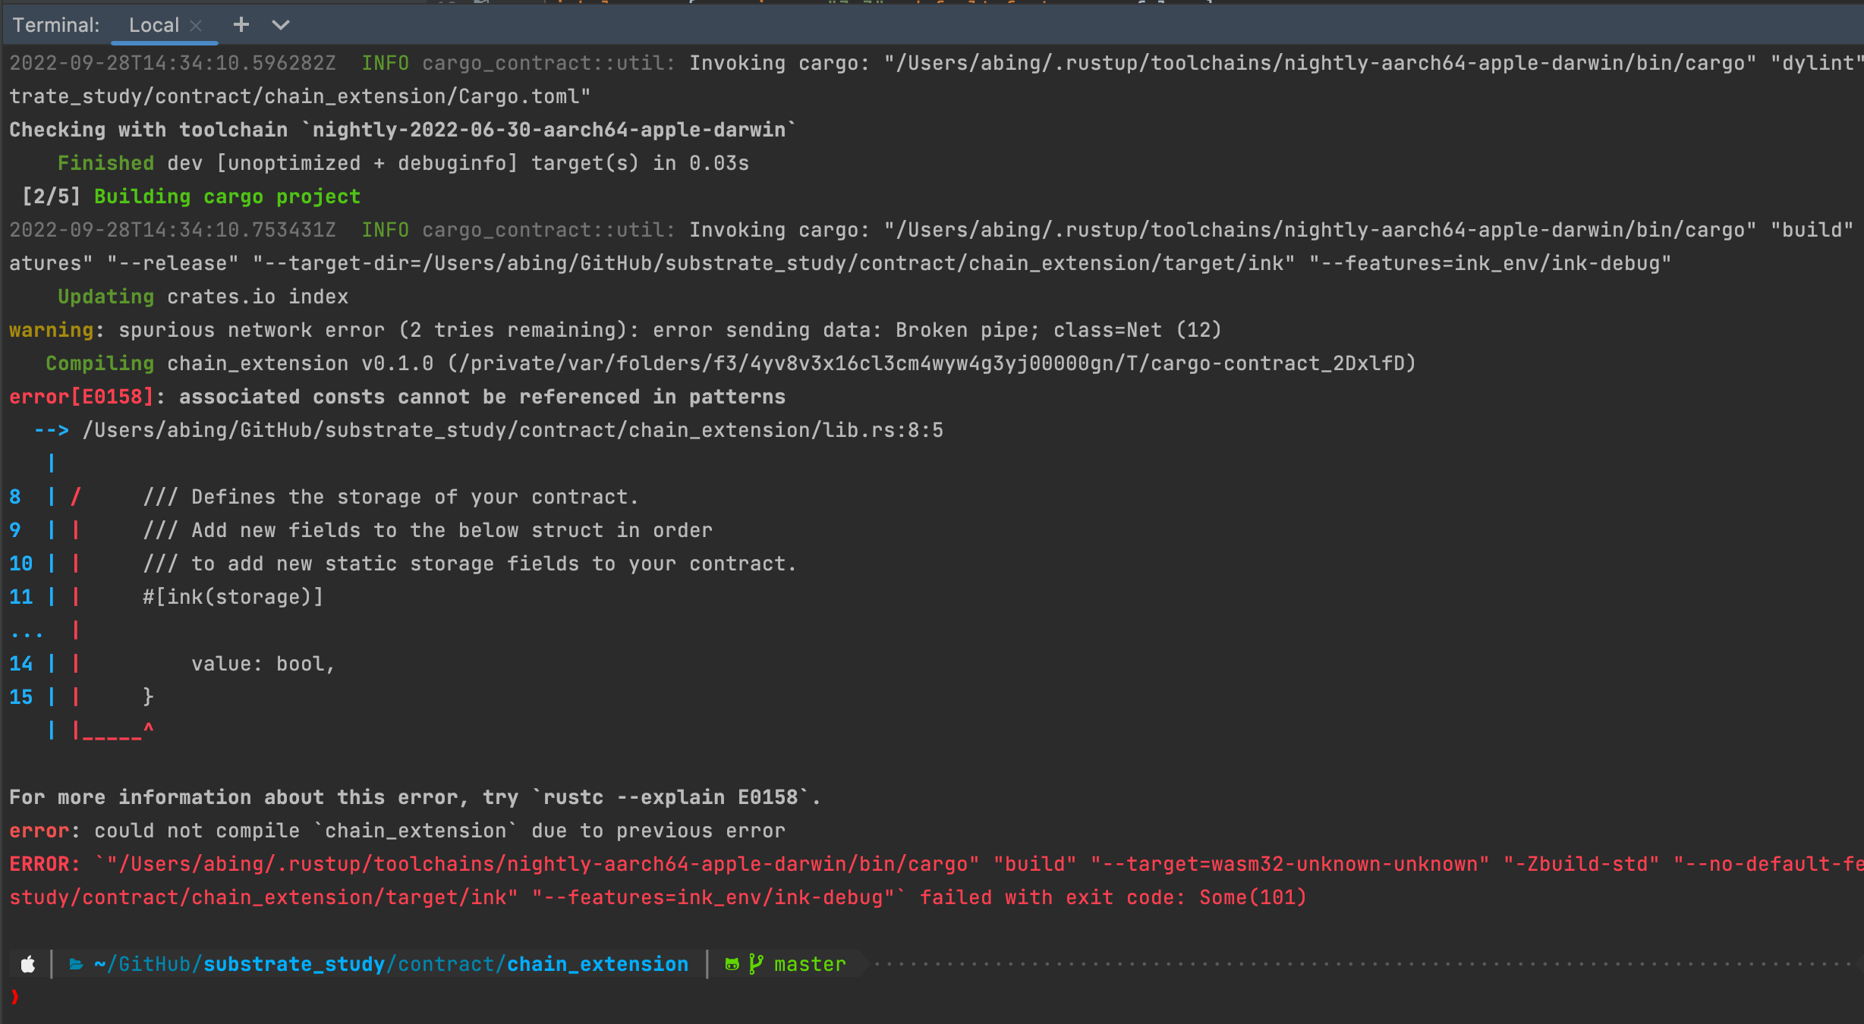Click the GitHub octocat icon in the prompt

click(730, 963)
